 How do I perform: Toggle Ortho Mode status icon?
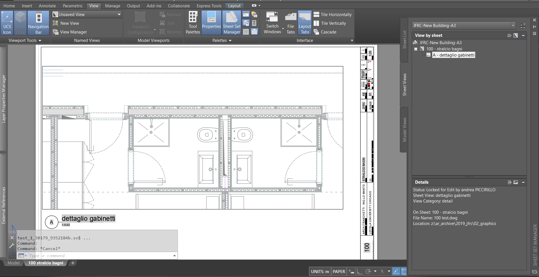(360, 272)
